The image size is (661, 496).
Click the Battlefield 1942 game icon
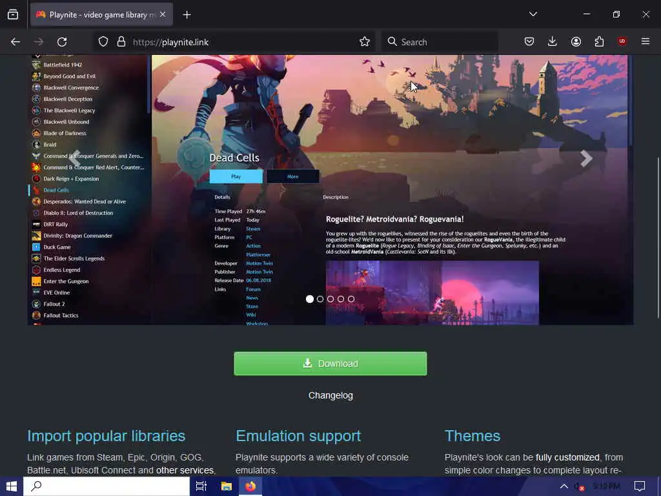tap(36, 65)
